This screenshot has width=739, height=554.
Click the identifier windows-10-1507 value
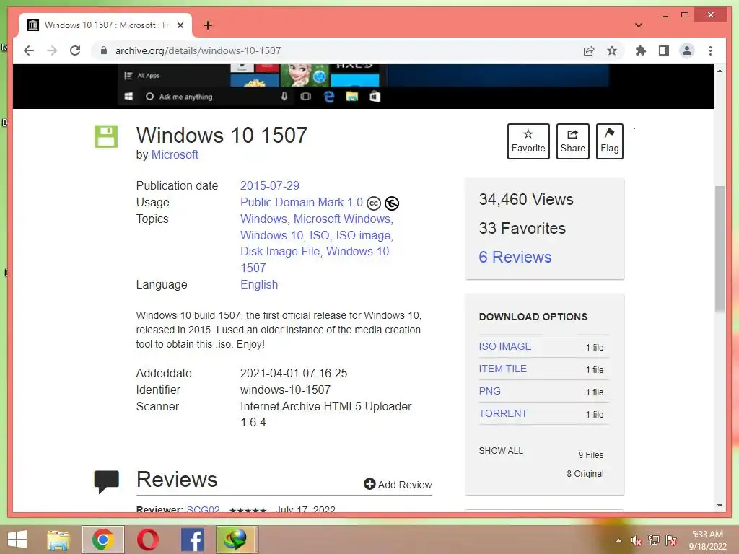point(285,390)
